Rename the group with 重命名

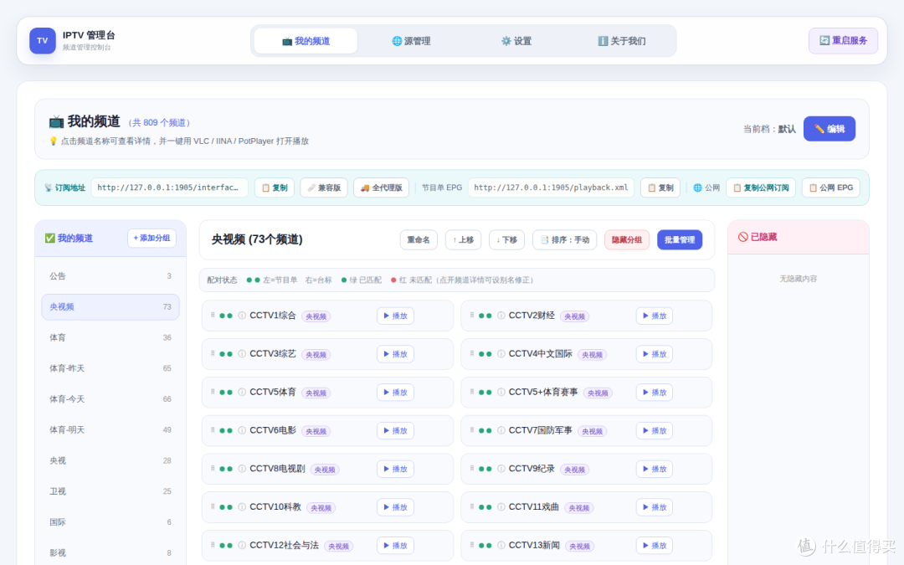pyautogui.click(x=419, y=240)
